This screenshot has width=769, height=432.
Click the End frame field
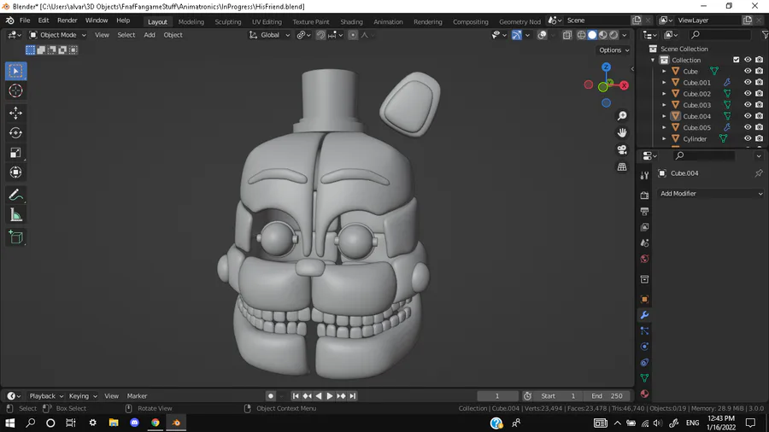coord(607,396)
